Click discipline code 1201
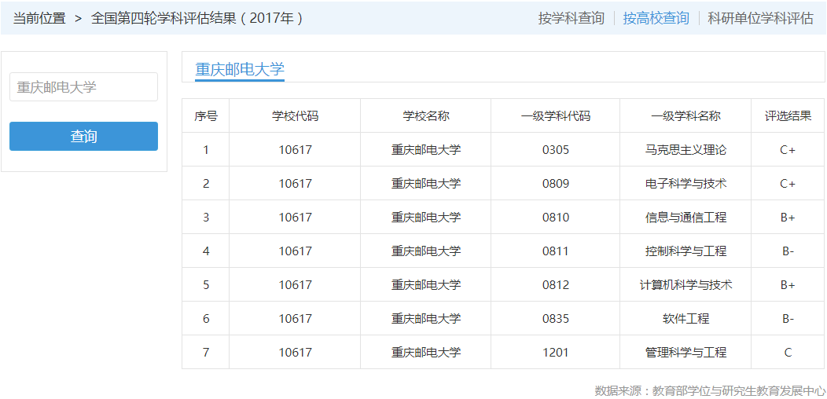 tap(555, 352)
